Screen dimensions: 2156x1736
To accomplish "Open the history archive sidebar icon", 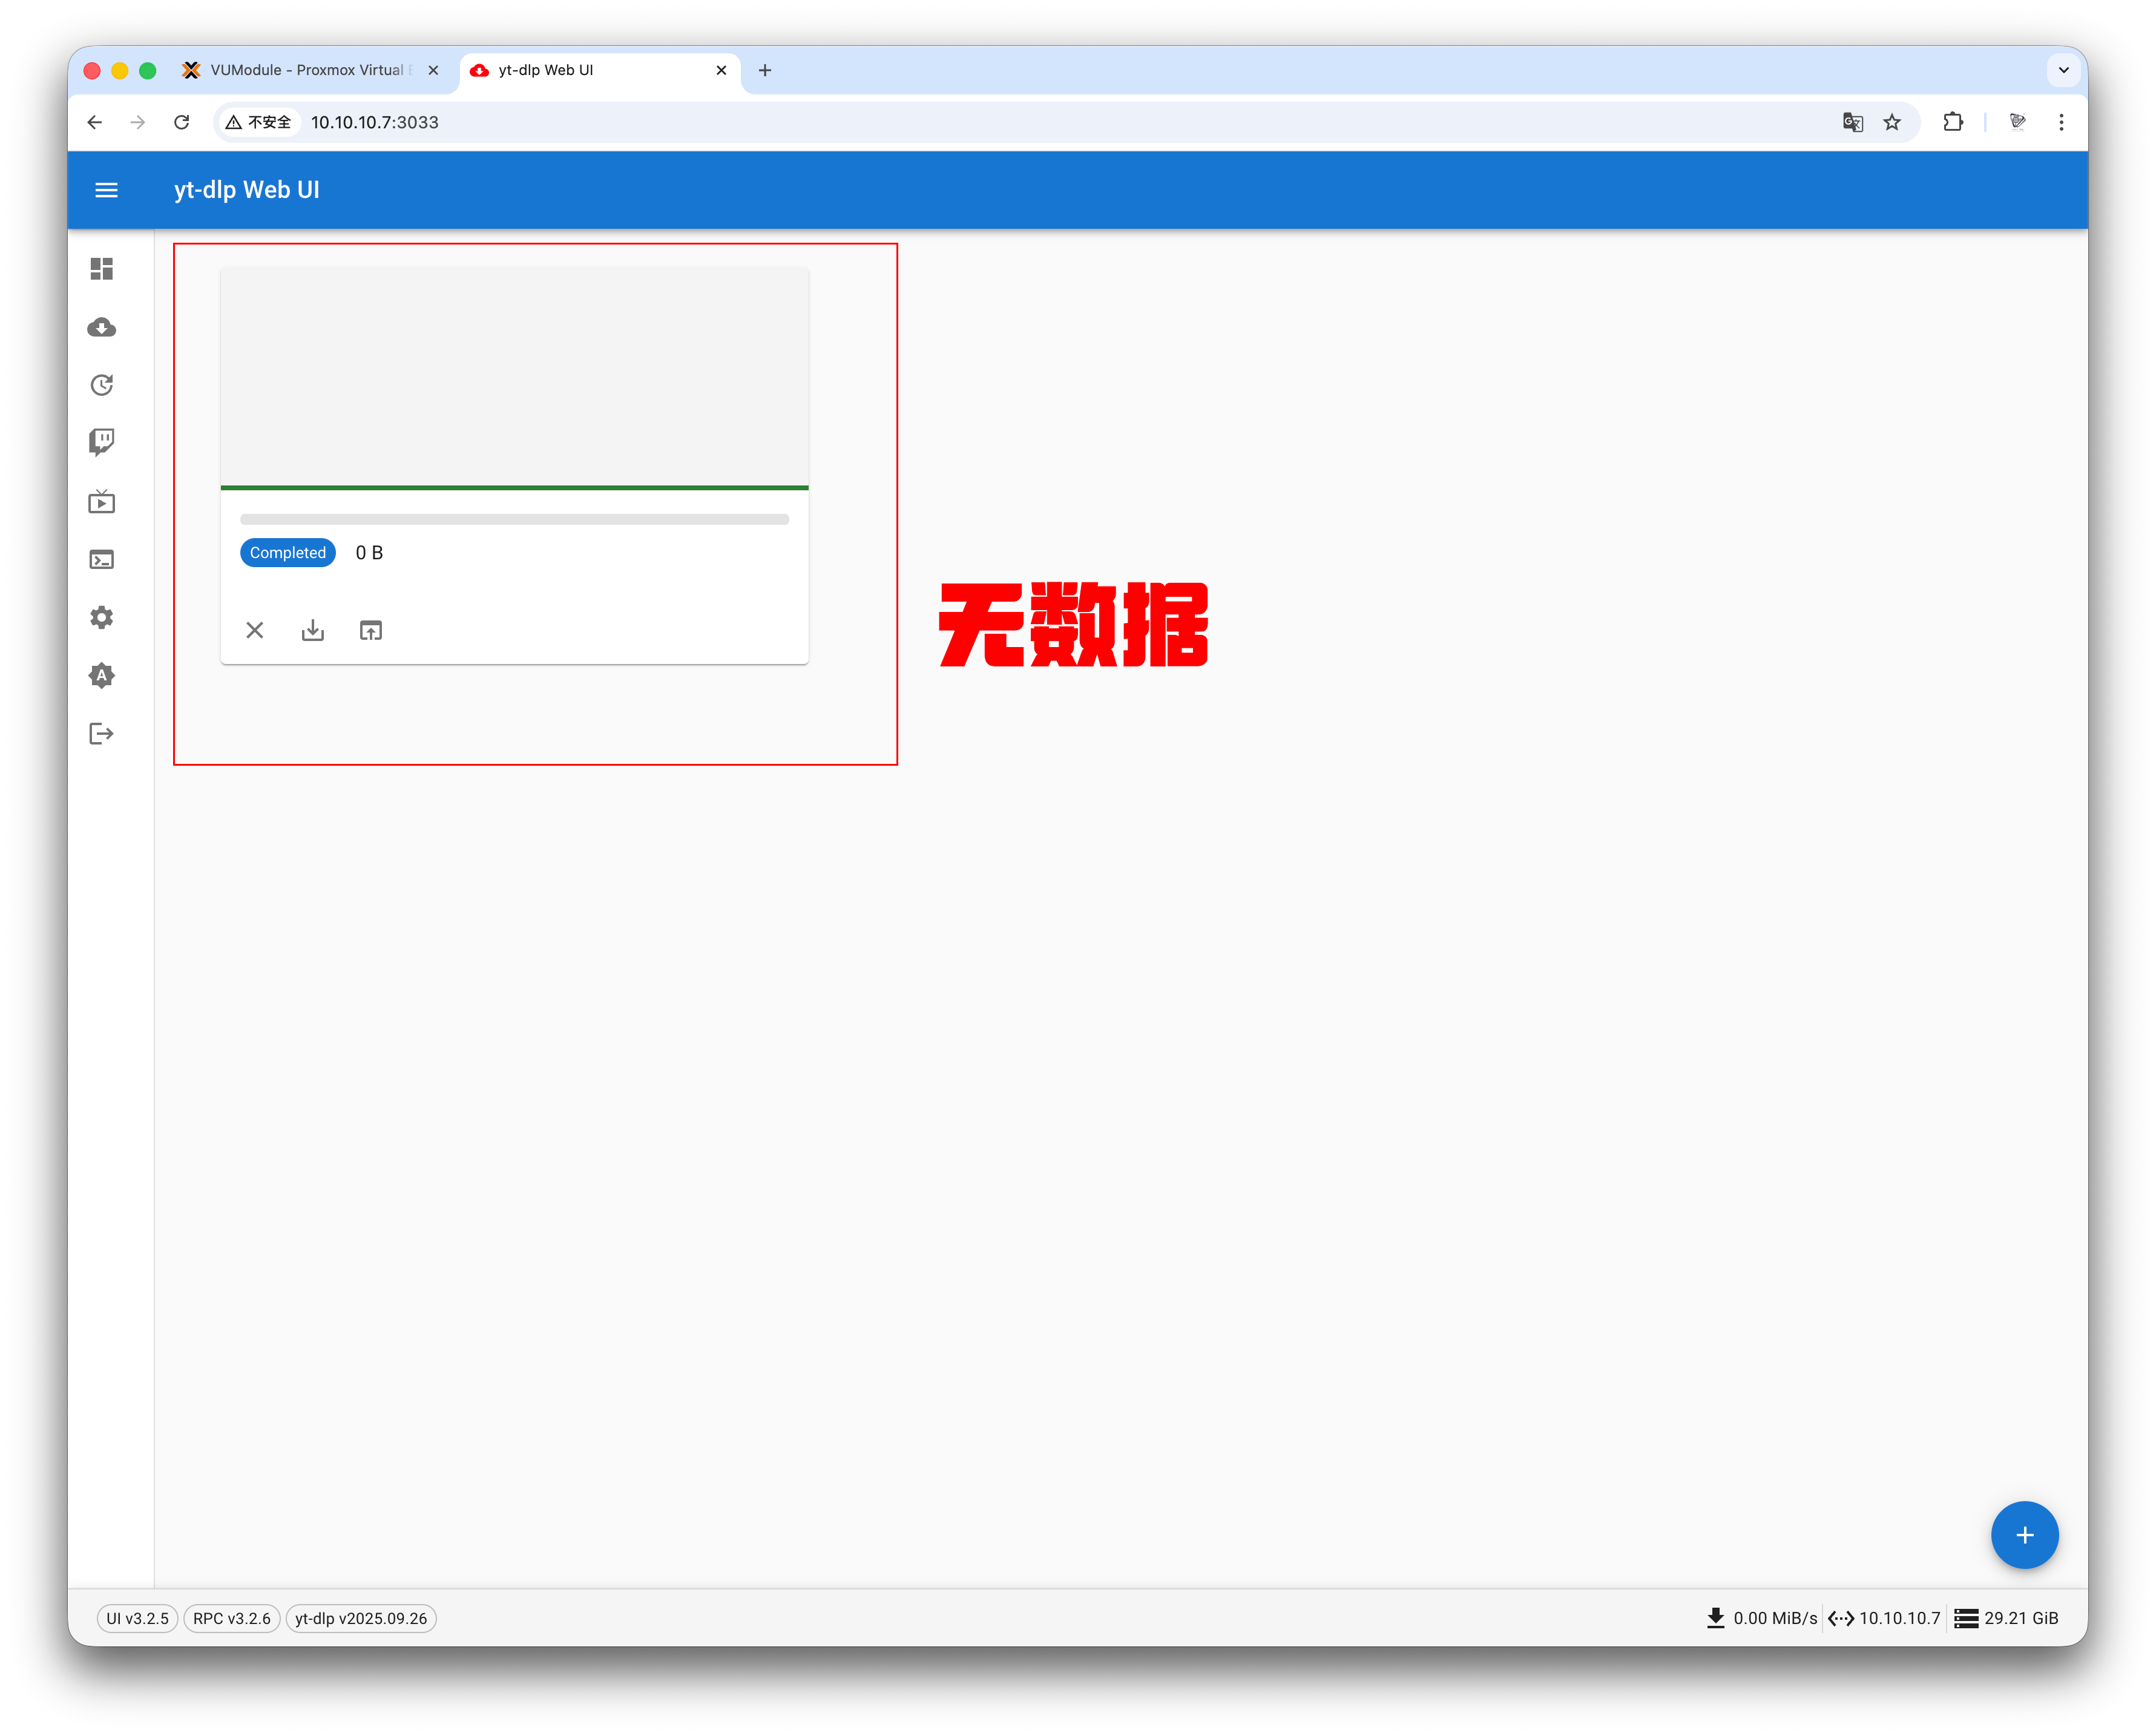I will [102, 385].
